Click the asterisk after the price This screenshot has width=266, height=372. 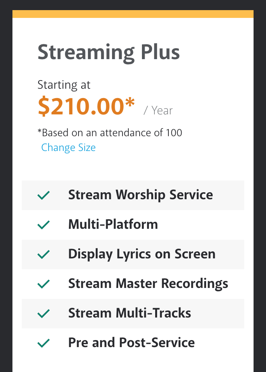coord(130,102)
